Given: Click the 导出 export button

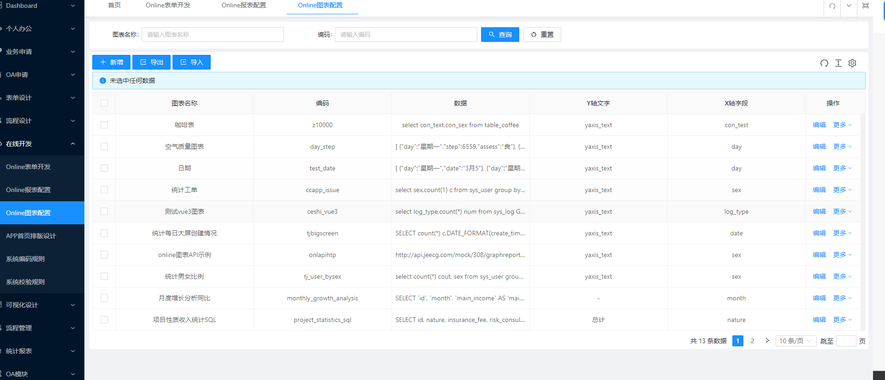Looking at the screenshot, I should click(151, 62).
